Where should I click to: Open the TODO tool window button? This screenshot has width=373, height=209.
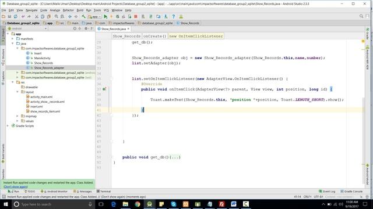(x=30, y=191)
